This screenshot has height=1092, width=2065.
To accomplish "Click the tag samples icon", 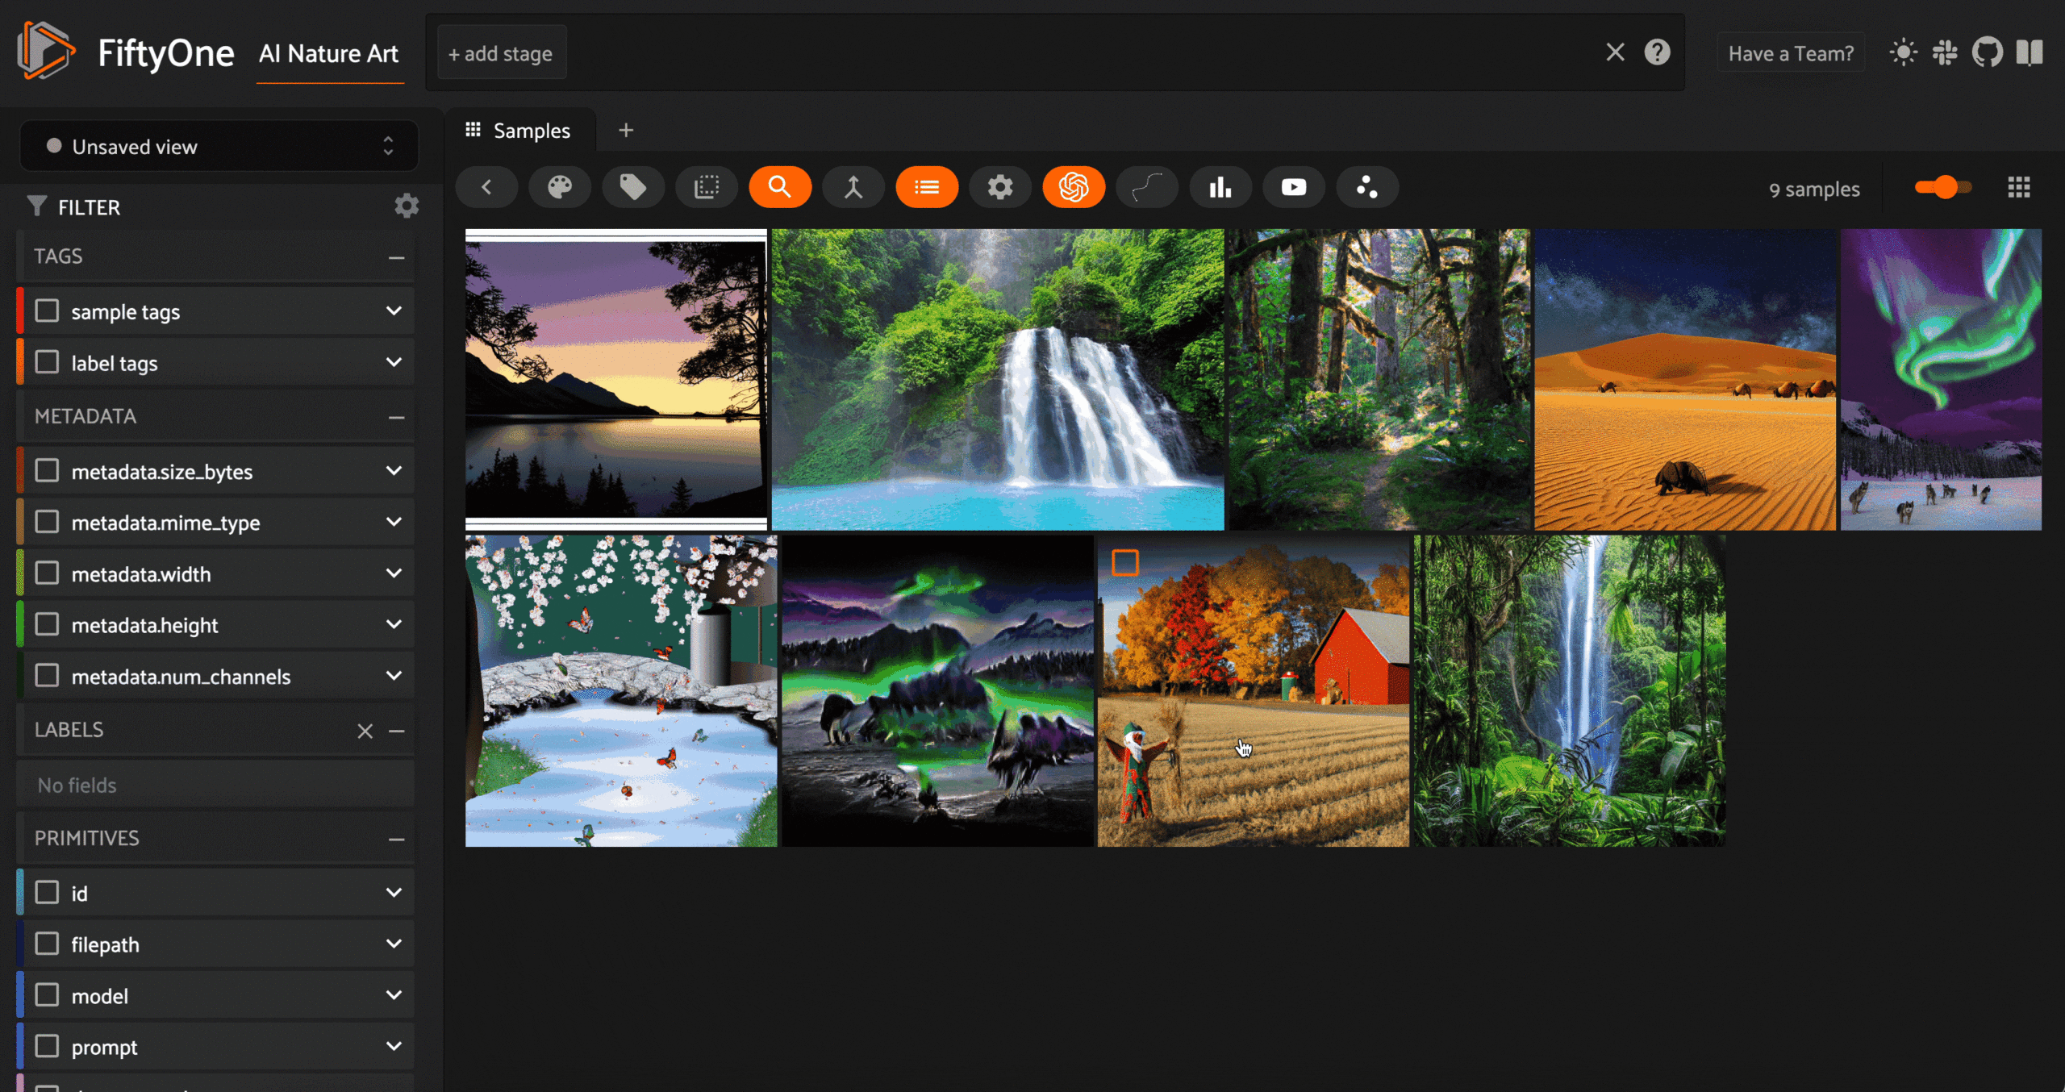I will (x=633, y=187).
